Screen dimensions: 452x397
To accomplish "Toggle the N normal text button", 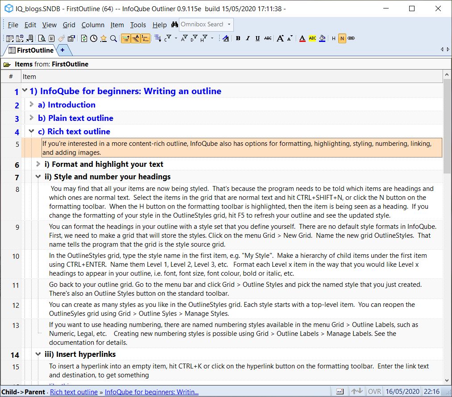I will [342, 38].
